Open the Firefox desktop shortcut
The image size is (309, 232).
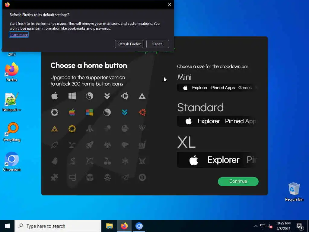click(12, 72)
